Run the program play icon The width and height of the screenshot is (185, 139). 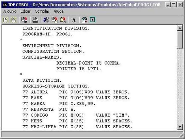(92, 20)
